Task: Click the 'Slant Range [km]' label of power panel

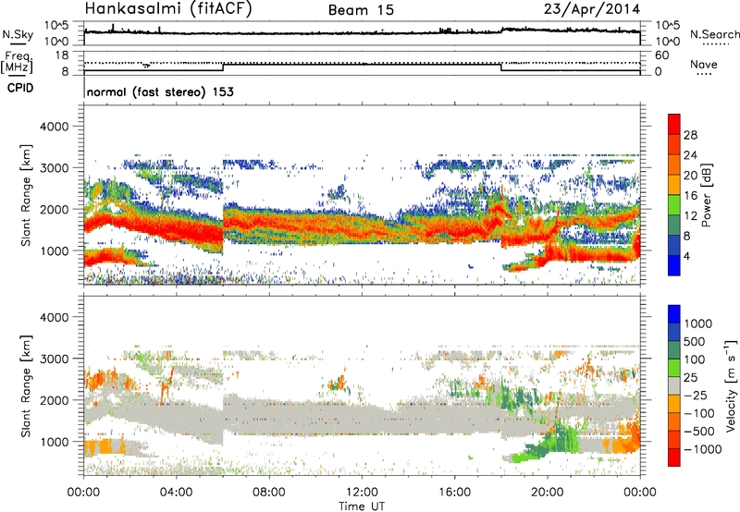Action: 26,195
